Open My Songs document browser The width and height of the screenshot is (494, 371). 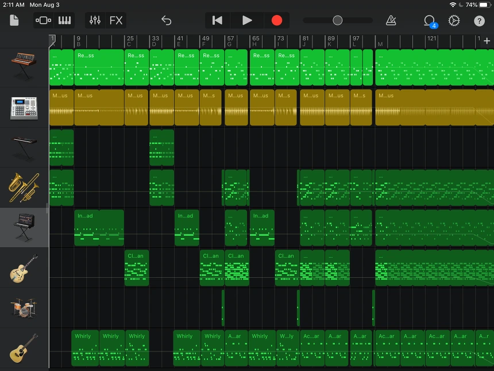[x=14, y=21]
